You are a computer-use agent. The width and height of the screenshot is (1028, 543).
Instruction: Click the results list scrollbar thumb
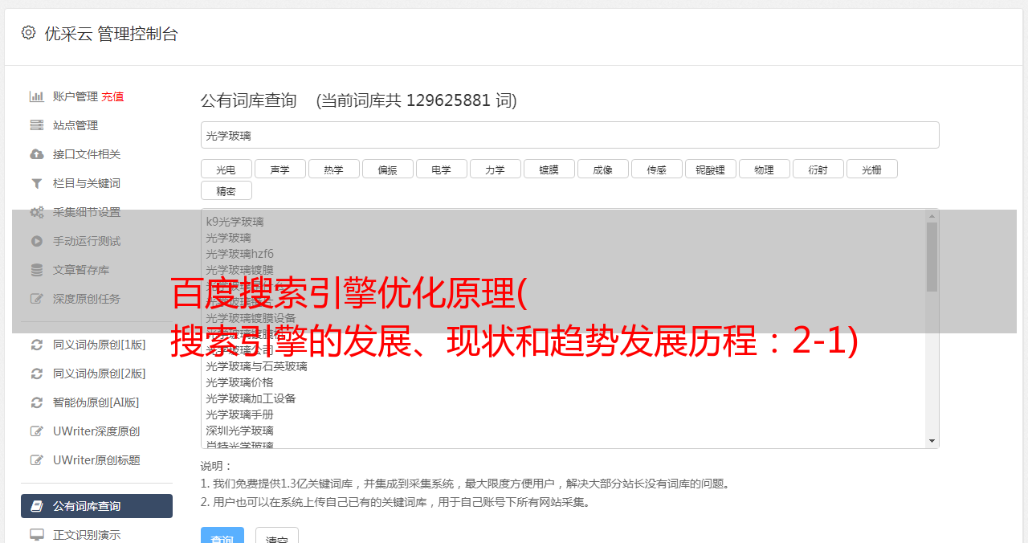point(932,257)
